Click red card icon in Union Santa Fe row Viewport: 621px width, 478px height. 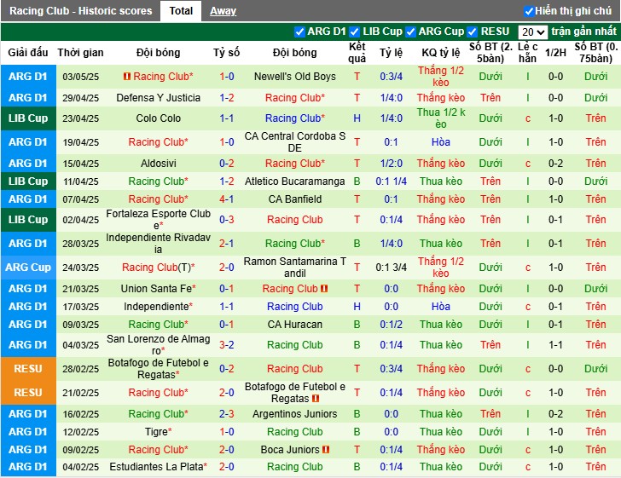[x=324, y=289]
